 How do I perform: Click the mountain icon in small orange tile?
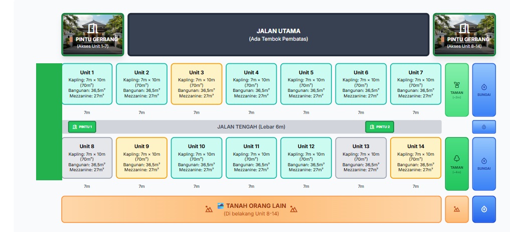[457, 209]
